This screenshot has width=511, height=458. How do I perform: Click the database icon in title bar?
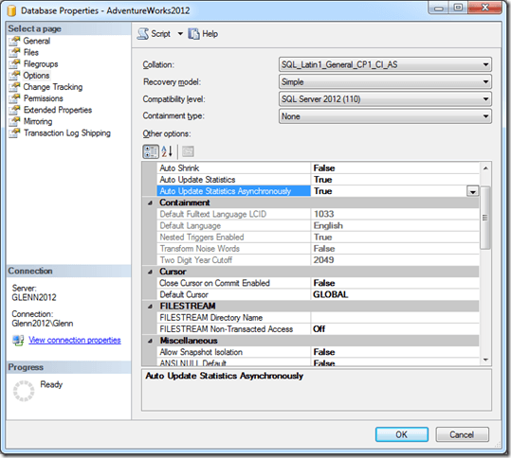click(x=11, y=10)
